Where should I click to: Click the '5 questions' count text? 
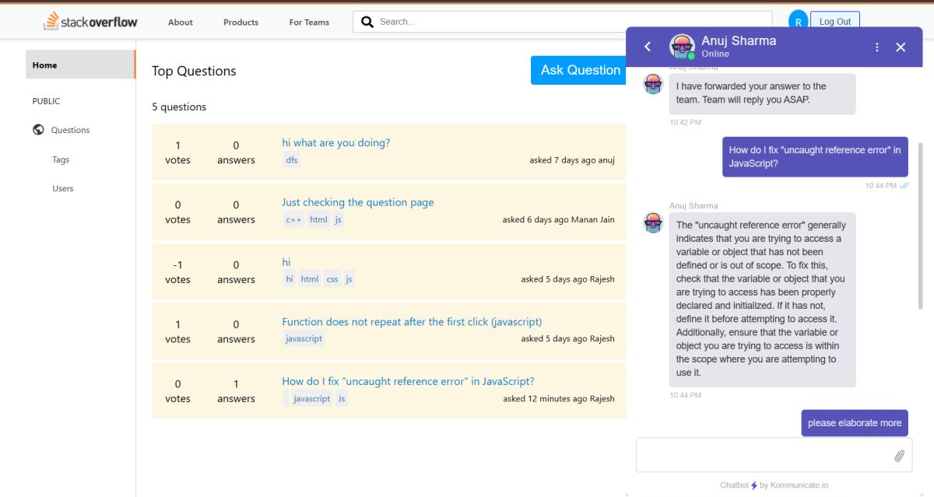click(x=179, y=107)
